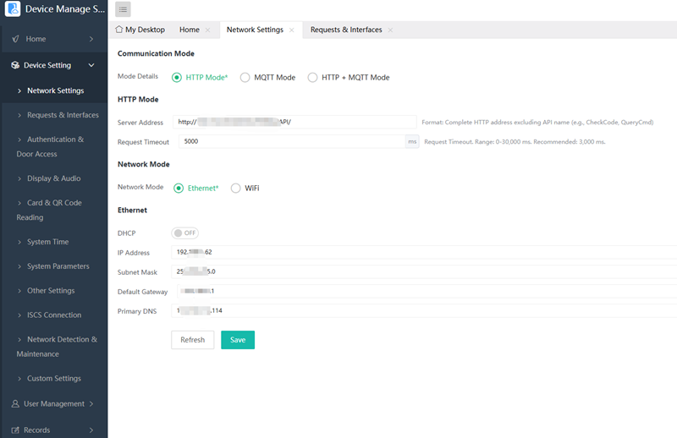Open Custom Settings in sidebar
677x438 pixels.
point(54,379)
